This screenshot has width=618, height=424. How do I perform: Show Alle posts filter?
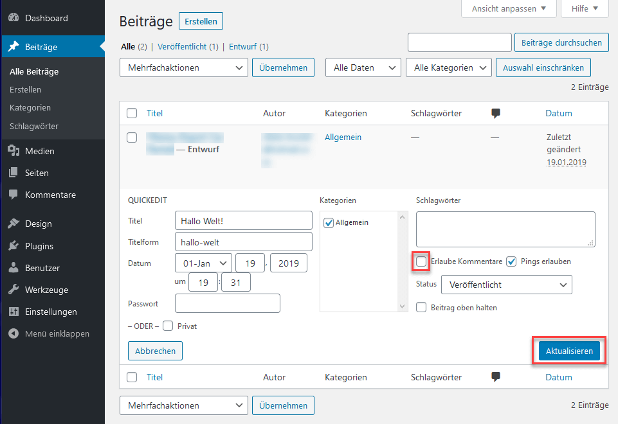[128, 46]
